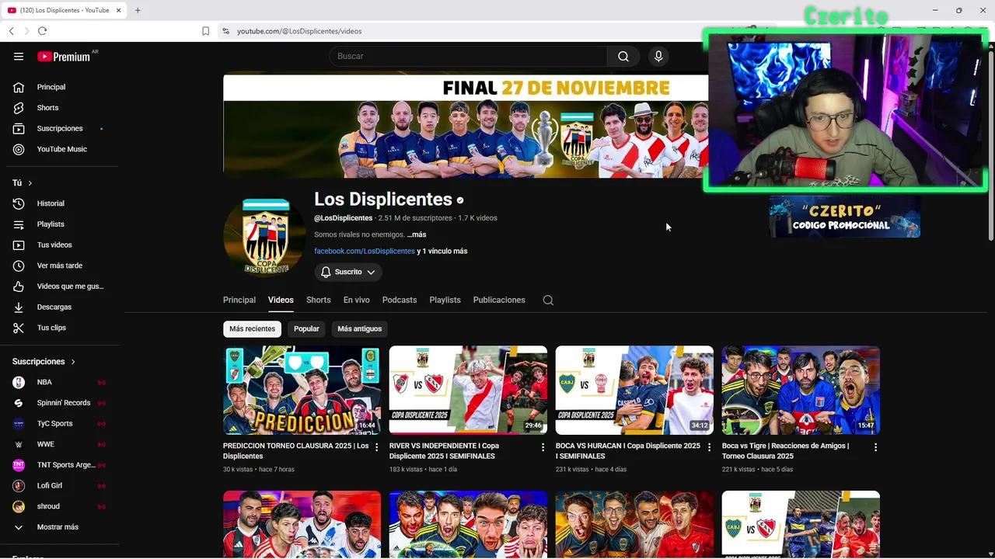The width and height of the screenshot is (995, 559).
Task: Switch to the En vivo tab
Action: [x=357, y=300]
